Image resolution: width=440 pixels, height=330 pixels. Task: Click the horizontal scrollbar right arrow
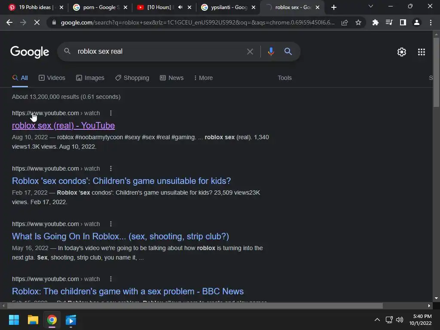coord(429,306)
